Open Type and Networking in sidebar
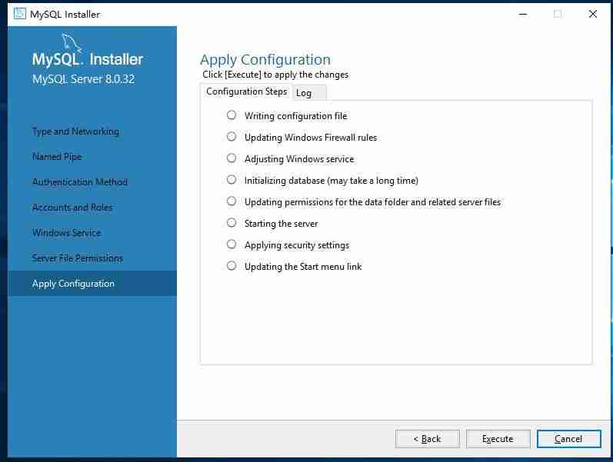Viewport: 613px width, 462px height. click(75, 131)
